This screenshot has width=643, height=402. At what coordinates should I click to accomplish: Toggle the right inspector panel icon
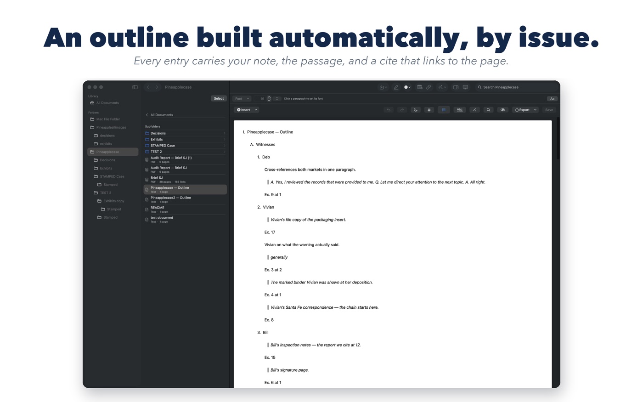coord(456,87)
